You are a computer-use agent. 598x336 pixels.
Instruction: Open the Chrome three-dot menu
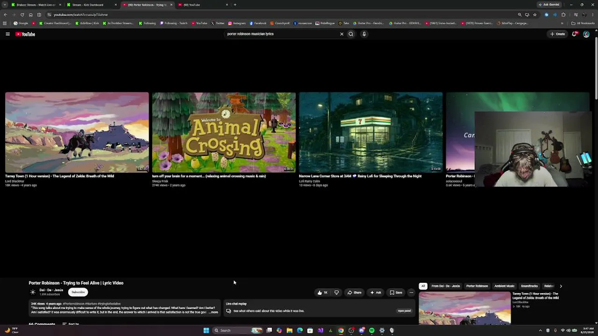coord(592,14)
